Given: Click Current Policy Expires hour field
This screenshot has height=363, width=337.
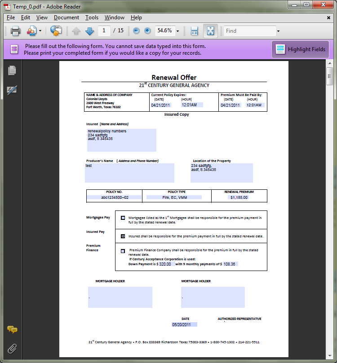Looking at the screenshot, I should tap(192, 105).
